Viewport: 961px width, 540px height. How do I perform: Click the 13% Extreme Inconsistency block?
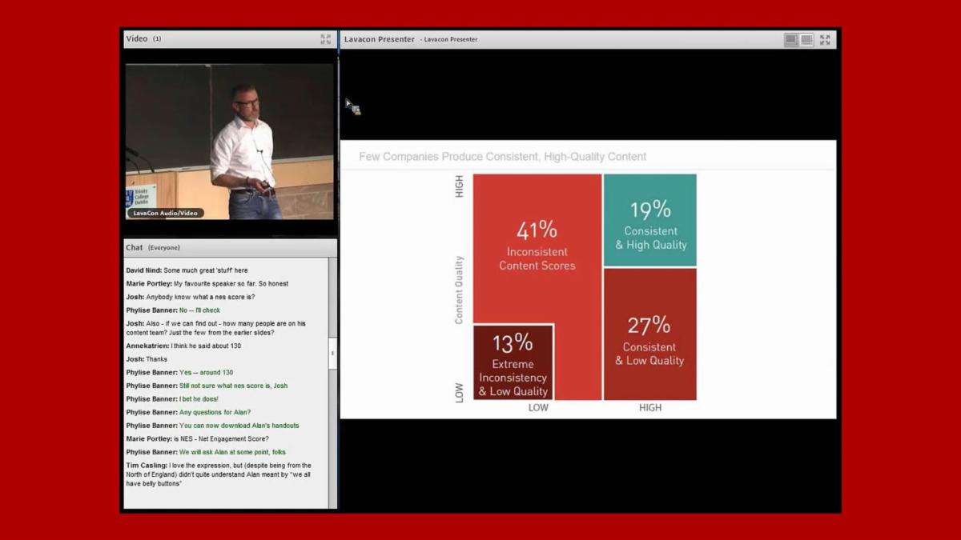click(513, 362)
